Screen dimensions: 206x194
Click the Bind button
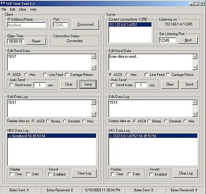coord(188,40)
